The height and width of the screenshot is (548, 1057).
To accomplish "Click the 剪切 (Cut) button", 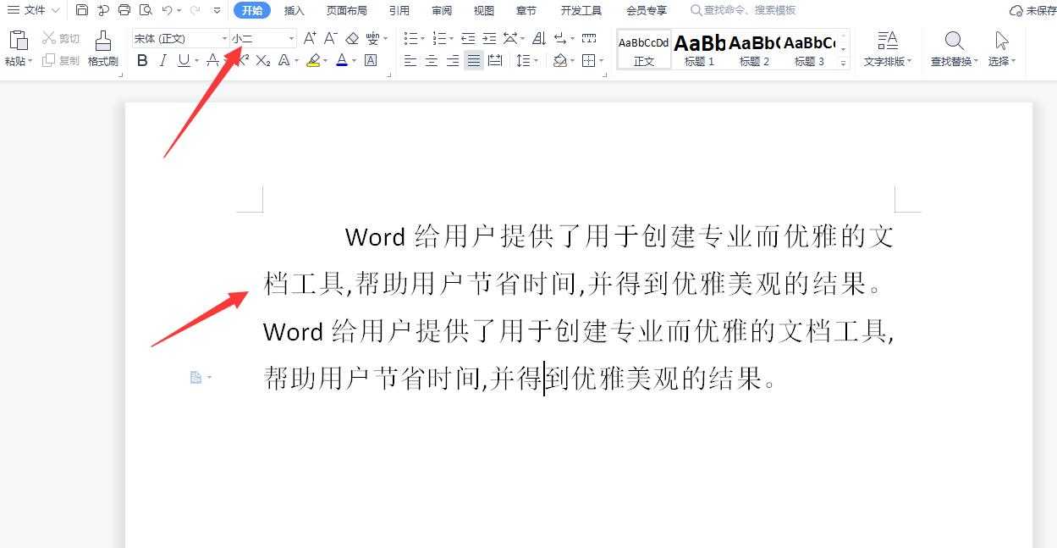I will click(x=61, y=39).
